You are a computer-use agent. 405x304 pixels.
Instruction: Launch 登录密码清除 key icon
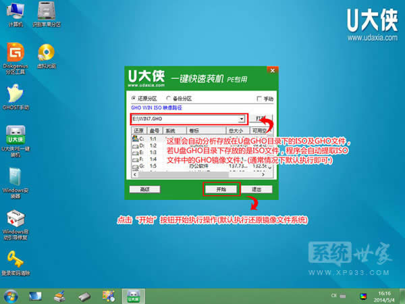(x=16, y=263)
